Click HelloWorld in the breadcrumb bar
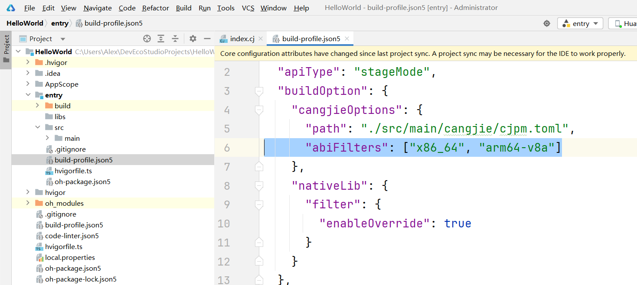Image resolution: width=637 pixels, height=285 pixels. coord(25,23)
